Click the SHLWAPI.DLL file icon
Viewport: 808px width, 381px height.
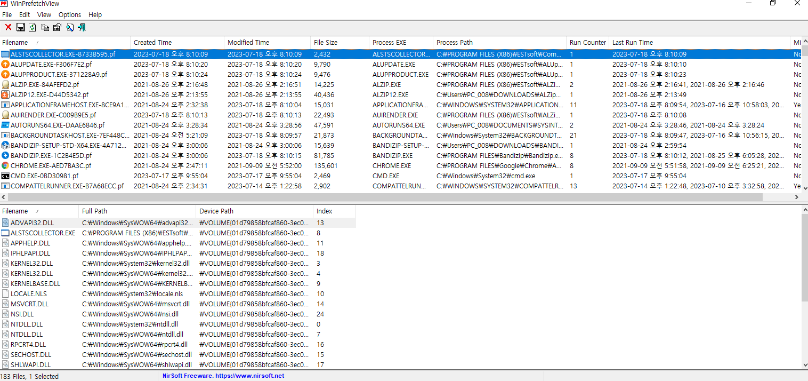[x=5, y=365]
